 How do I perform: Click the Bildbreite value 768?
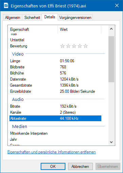63,67
